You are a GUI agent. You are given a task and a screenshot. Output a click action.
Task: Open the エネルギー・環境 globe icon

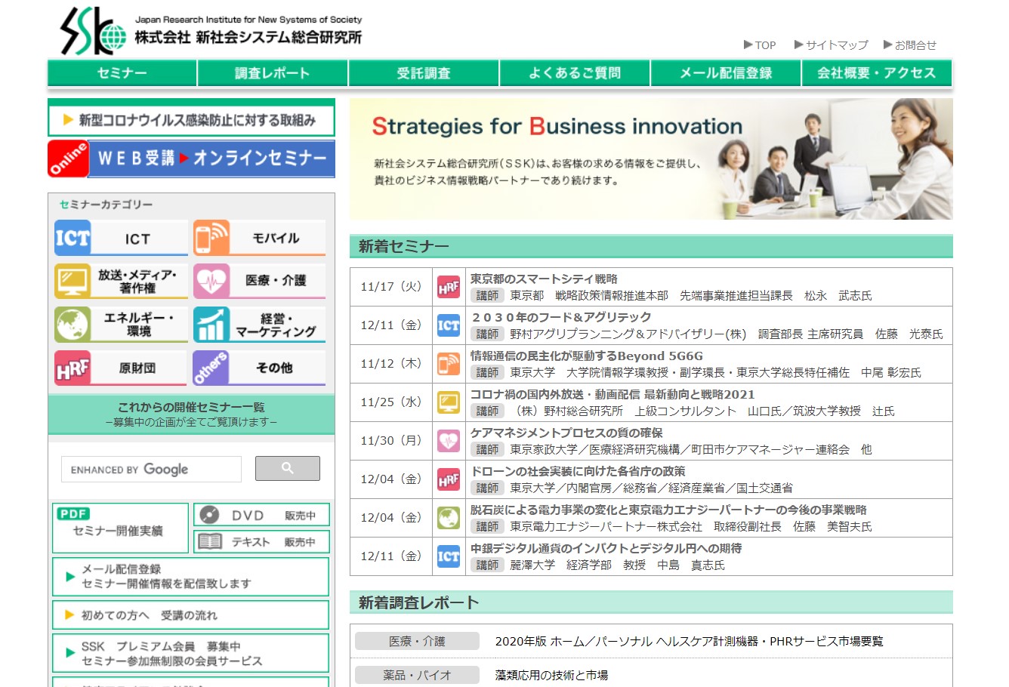73,325
